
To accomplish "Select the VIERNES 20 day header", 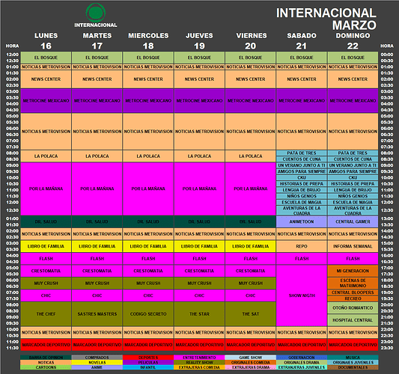I will (252, 41).
